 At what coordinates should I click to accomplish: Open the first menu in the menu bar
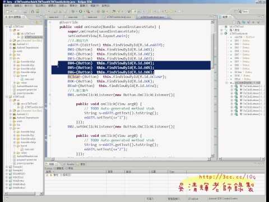7,6
